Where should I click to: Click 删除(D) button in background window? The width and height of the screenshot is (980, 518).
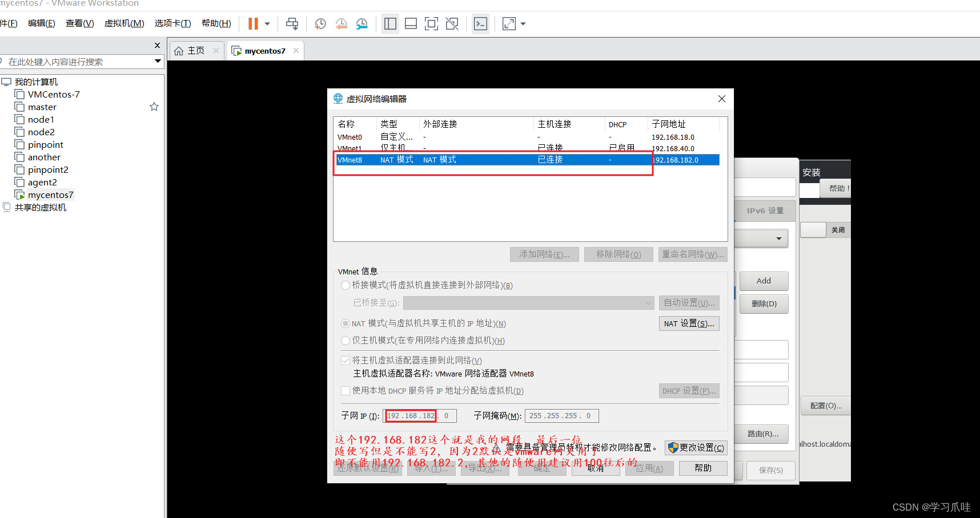(x=764, y=303)
